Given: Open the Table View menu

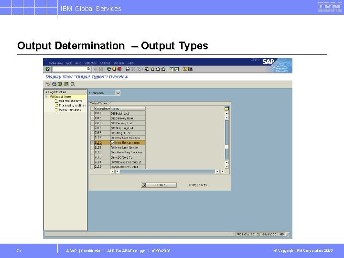Looking at the screenshot, I should click(x=56, y=63).
